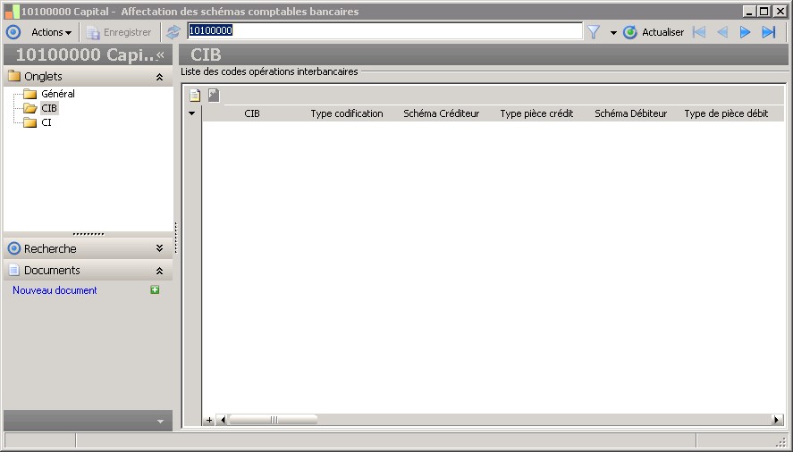Expand the Recherche section
Image resolution: width=793 pixels, height=452 pixels.
point(159,248)
